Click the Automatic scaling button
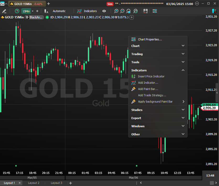The height and width of the screenshot is (186, 219). [x=59, y=11]
